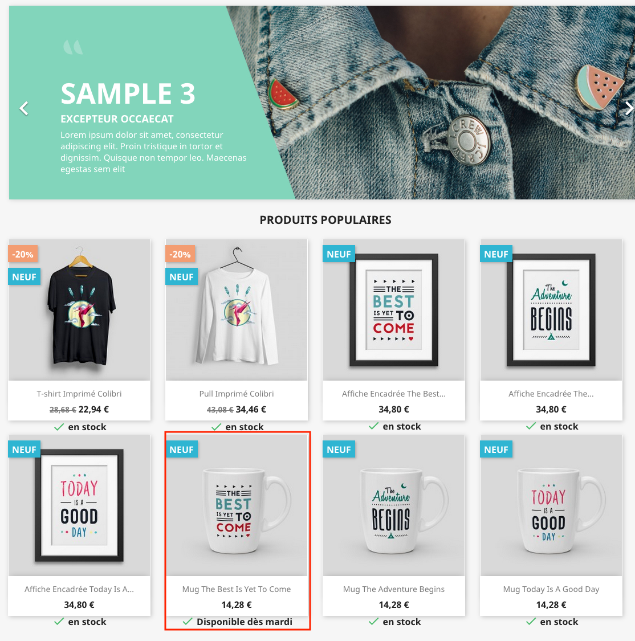This screenshot has height=641, width=635.
Task: Open the T-shirt Imprimé Colibri product link
Action: [x=79, y=394]
